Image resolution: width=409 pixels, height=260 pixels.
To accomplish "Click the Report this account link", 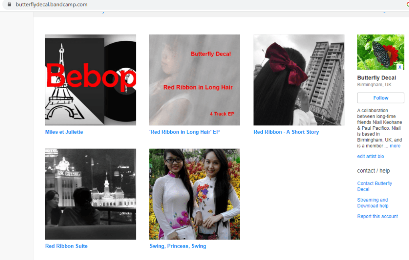I will [377, 216].
